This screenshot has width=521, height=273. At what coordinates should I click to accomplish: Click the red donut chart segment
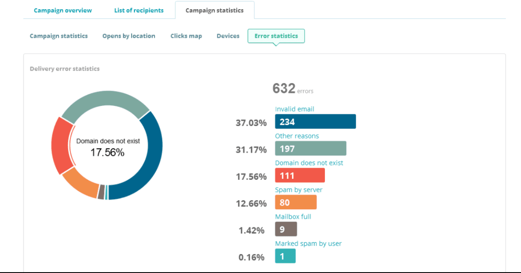[60, 143]
